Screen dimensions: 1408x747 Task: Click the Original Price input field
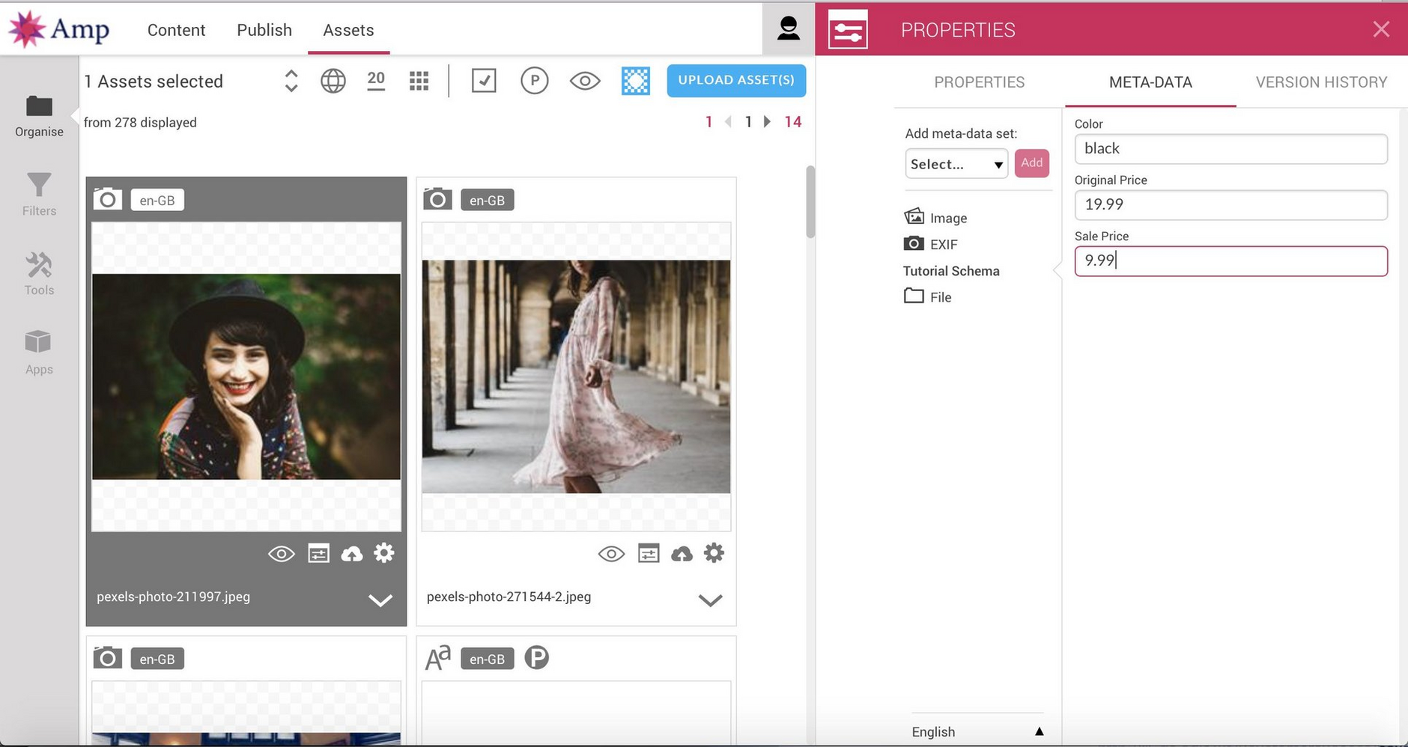pyautogui.click(x=1231, y=204)
